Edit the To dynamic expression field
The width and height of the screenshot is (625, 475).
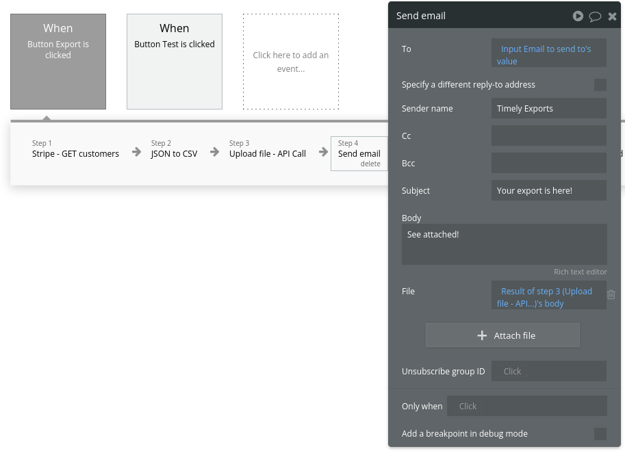549,53
